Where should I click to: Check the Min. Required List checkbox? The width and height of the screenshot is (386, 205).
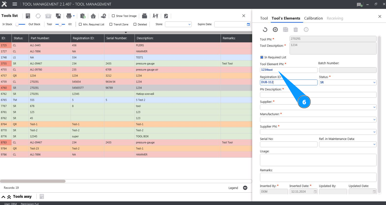[80, 24]
